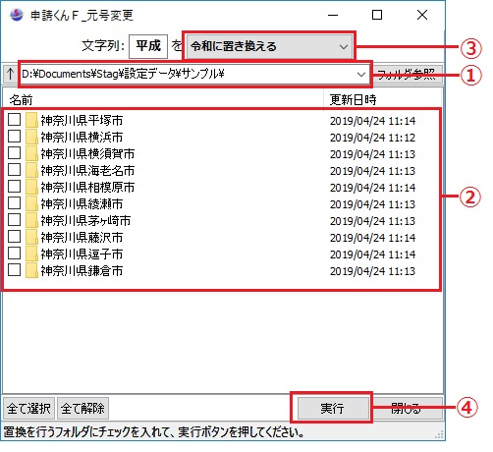Click the 実行 button
The width and height of the screenshot is (493, 452).
pos(333,408)
